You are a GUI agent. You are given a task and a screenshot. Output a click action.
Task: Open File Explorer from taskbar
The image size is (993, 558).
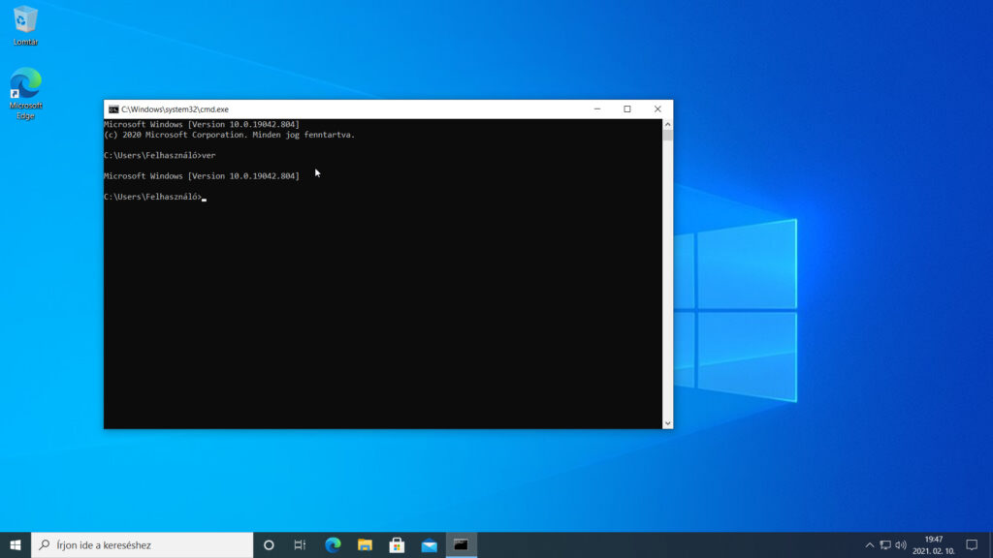pyautogui.click(x=365, y=544)
